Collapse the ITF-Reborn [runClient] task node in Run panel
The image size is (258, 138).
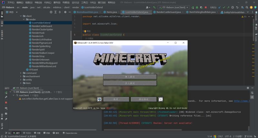[11, 92]
